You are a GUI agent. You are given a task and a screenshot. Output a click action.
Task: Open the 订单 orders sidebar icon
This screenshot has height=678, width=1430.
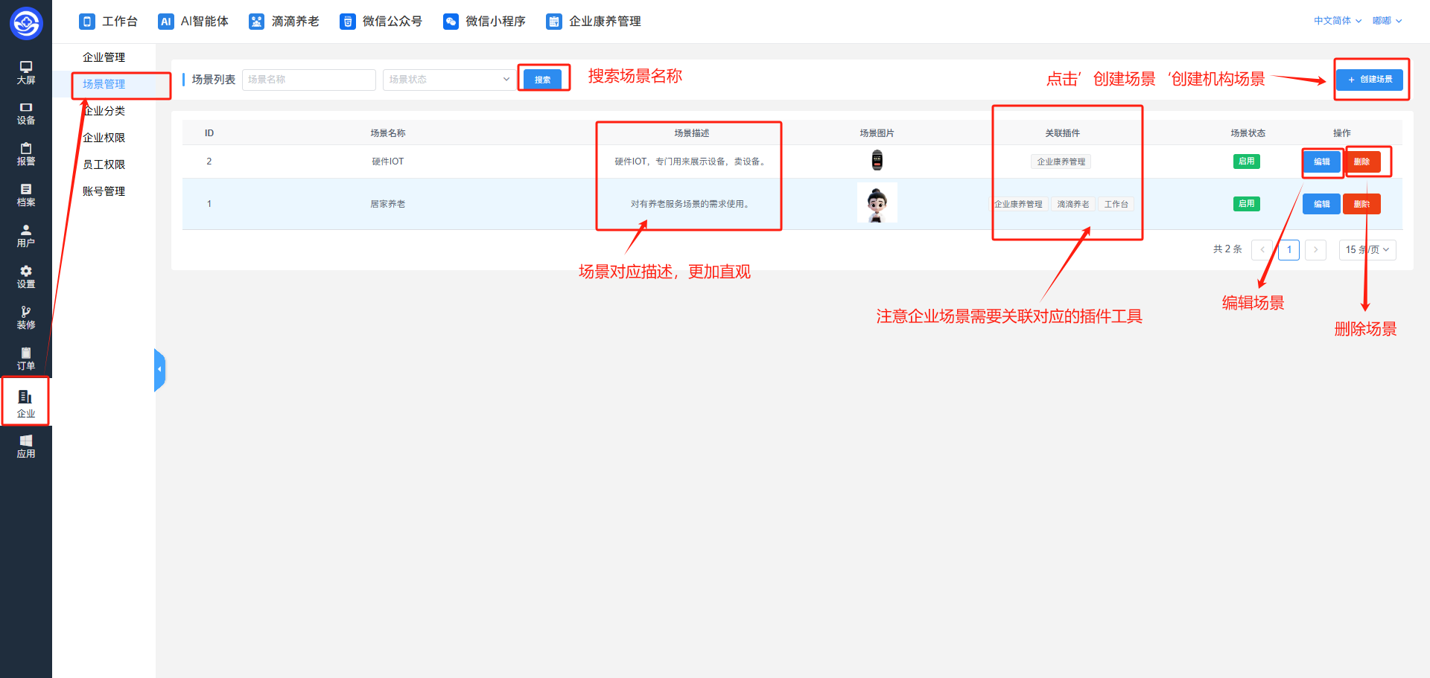[26, 359]
